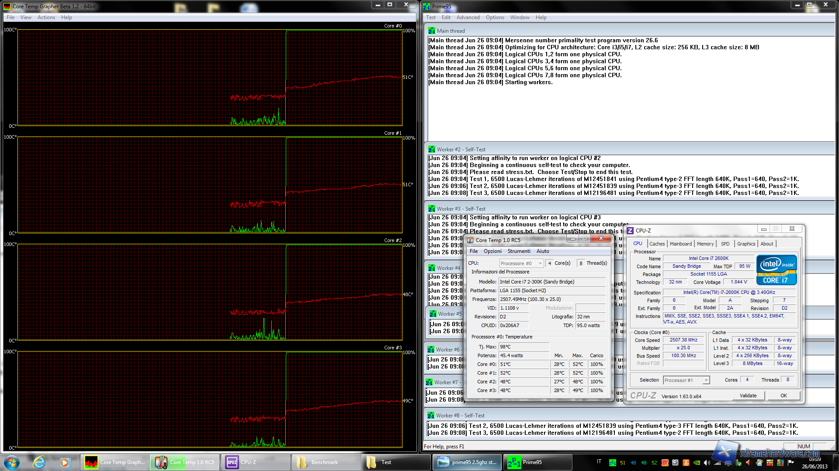Switch to the Caches tab in CPU-Z

(x=657, y=244)
